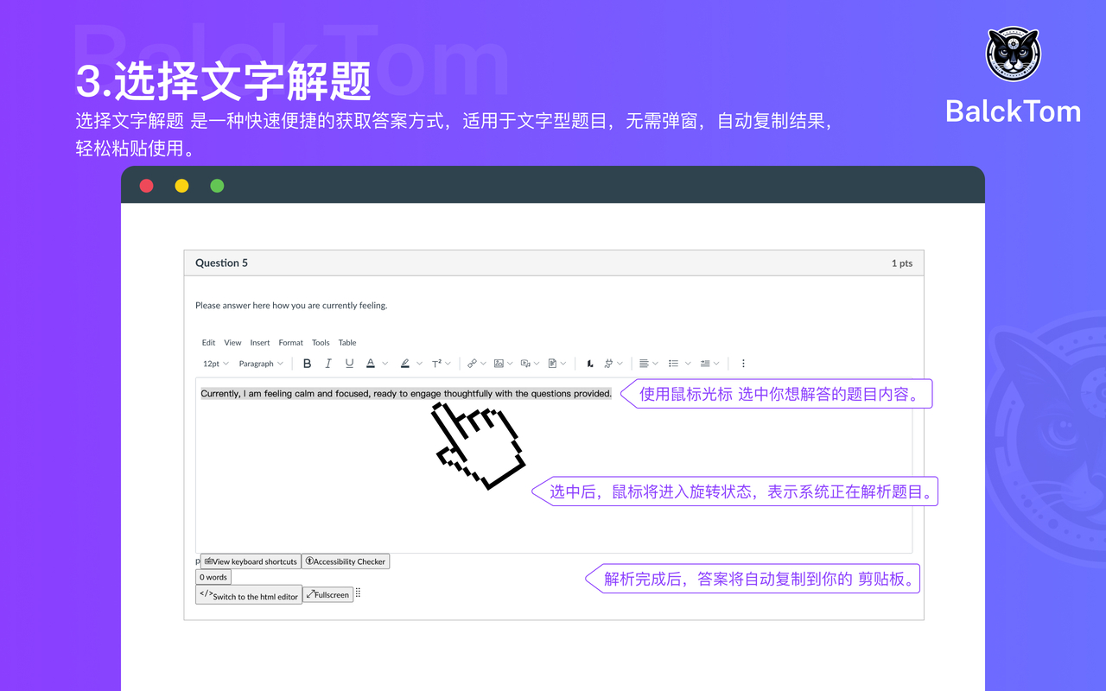Toggle bold formatting in the editor toolbar
Screen dimensions: 1106x691
click(307, 364)
